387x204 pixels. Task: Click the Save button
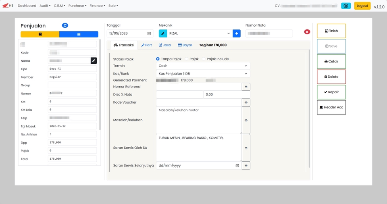click(331, 46)
